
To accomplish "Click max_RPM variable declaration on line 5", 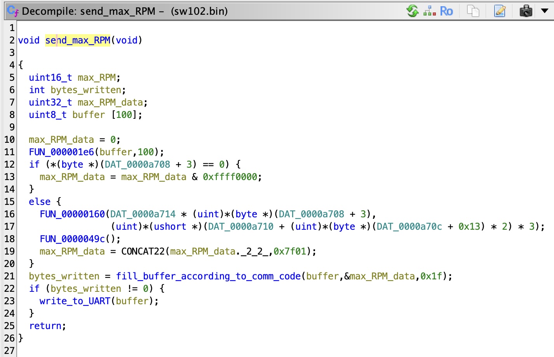I will [97, 78].
